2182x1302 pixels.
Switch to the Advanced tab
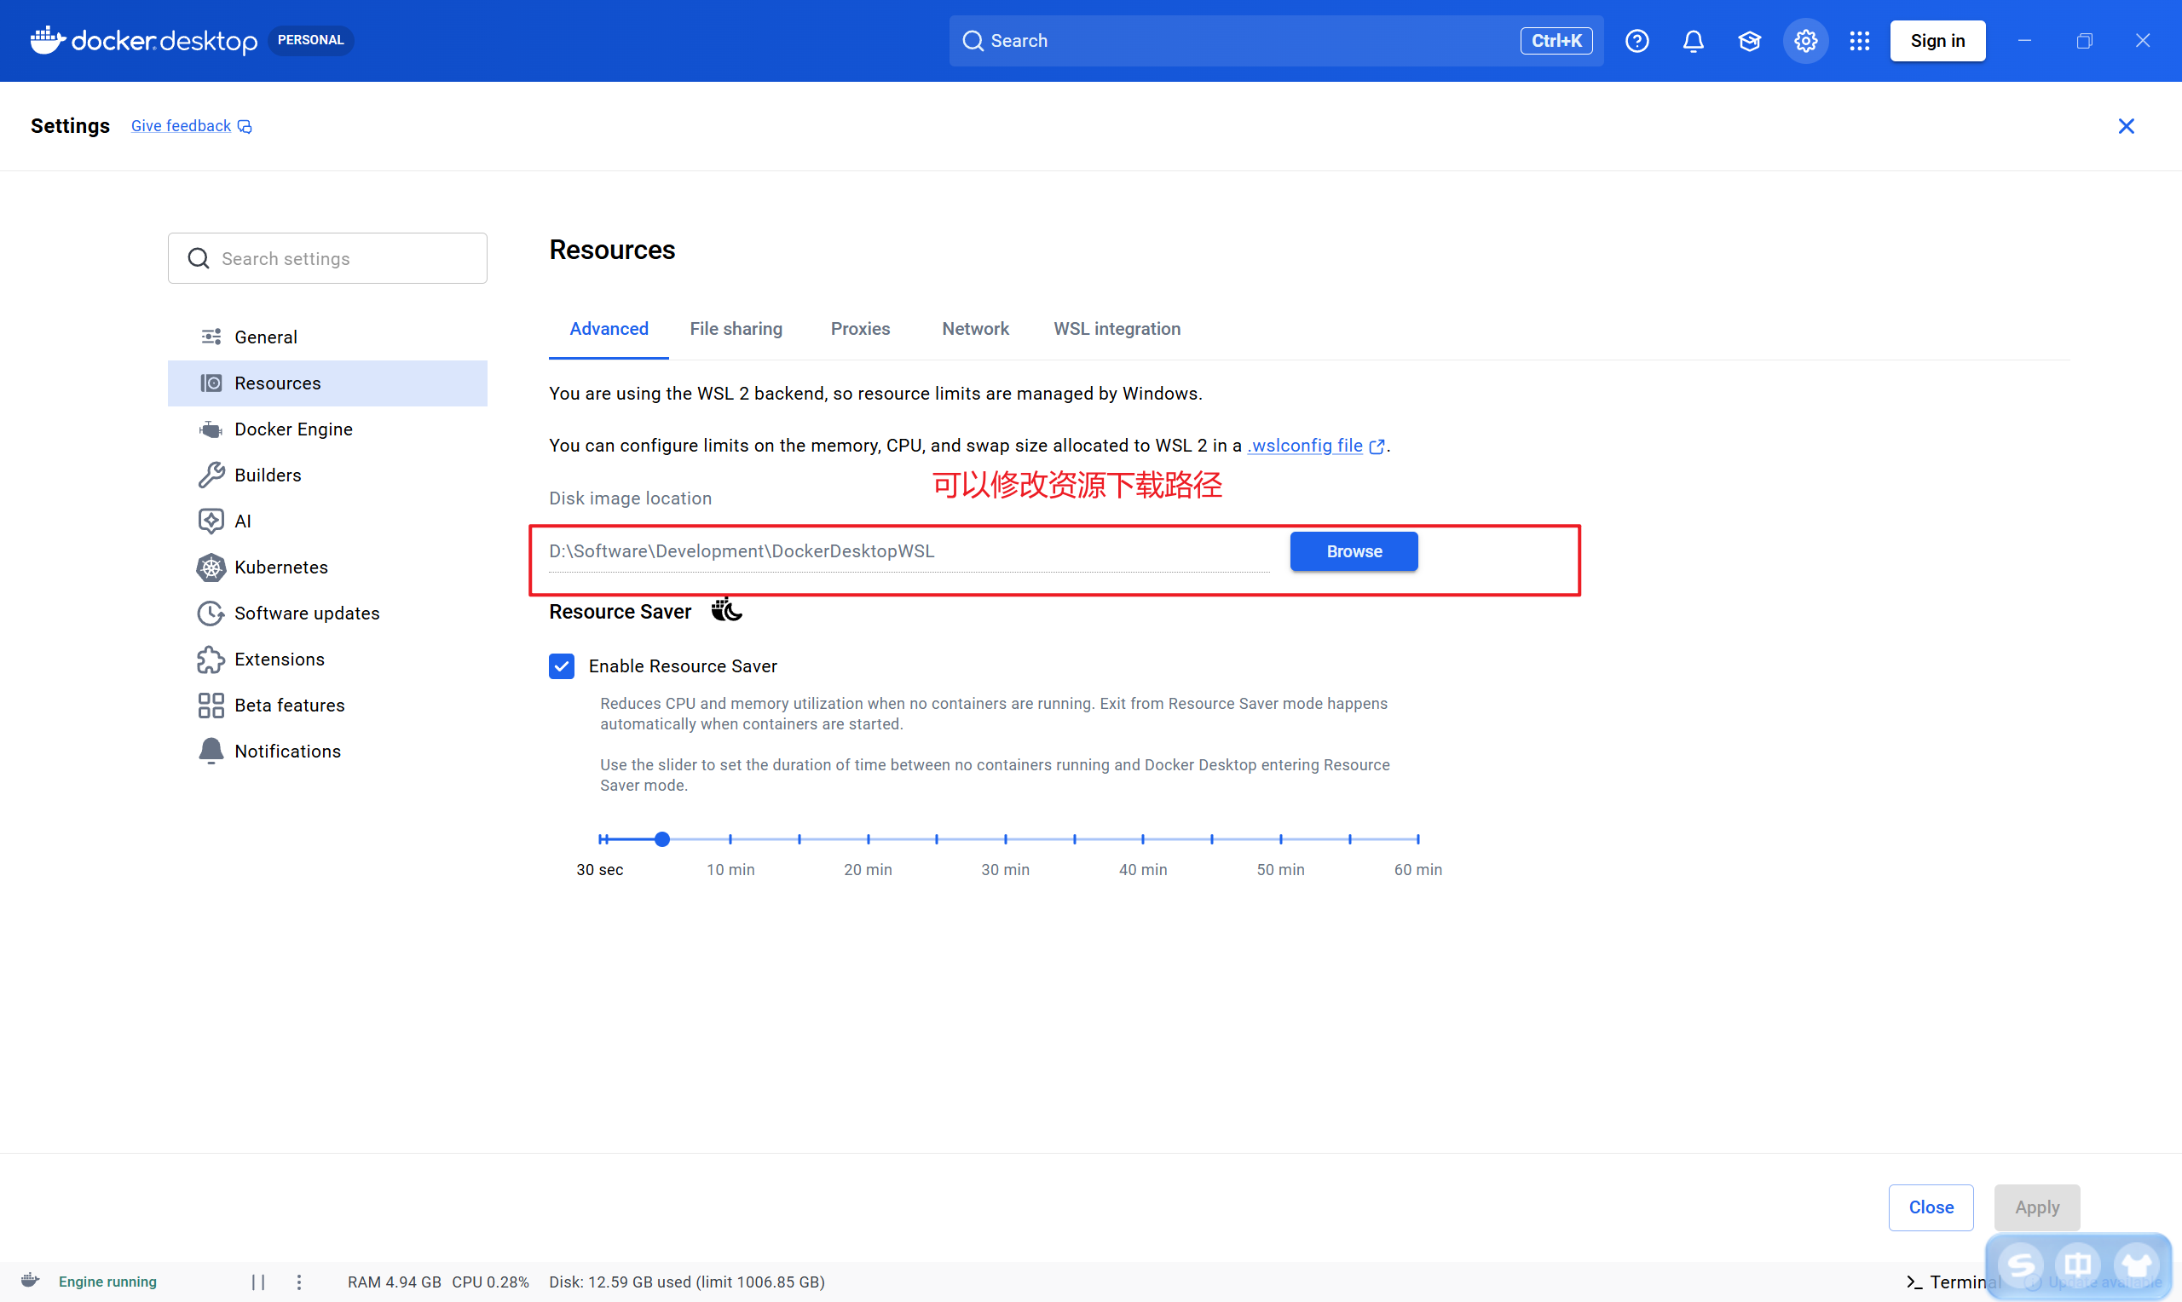(x=609, y=329)
